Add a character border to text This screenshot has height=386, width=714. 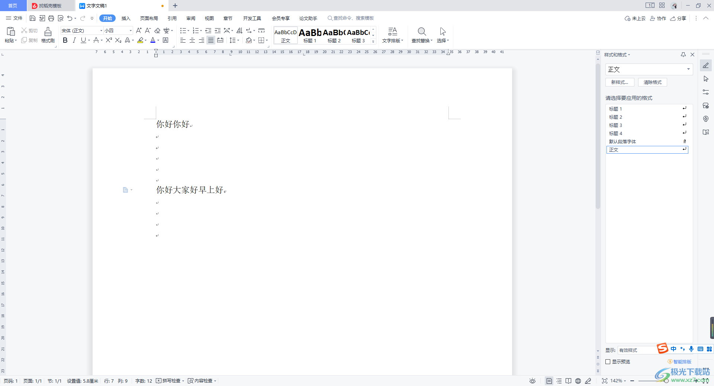click(x=166, y=40)
